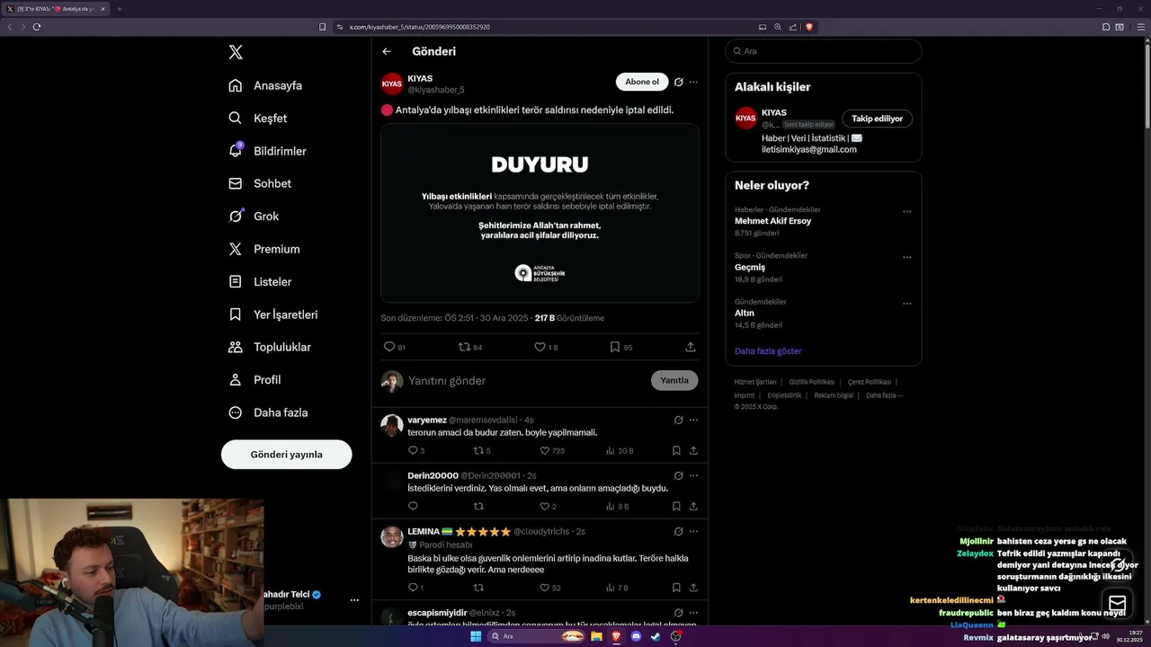Viewport: 1151px width, 647px height.
Task: Click the Grok icon on Derin20000's reply
Action: [x=679, y=475]
